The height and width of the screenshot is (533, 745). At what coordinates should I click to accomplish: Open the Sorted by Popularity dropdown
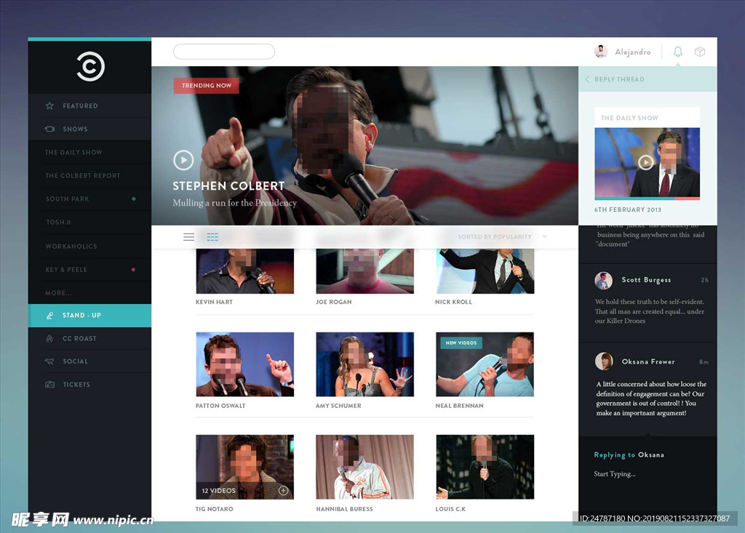(502, 236)
